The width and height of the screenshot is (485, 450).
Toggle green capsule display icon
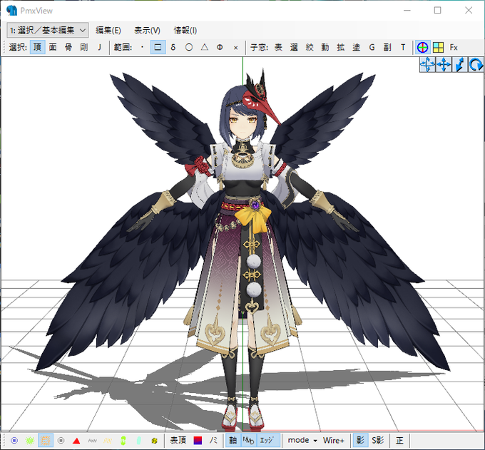[123, 441]
